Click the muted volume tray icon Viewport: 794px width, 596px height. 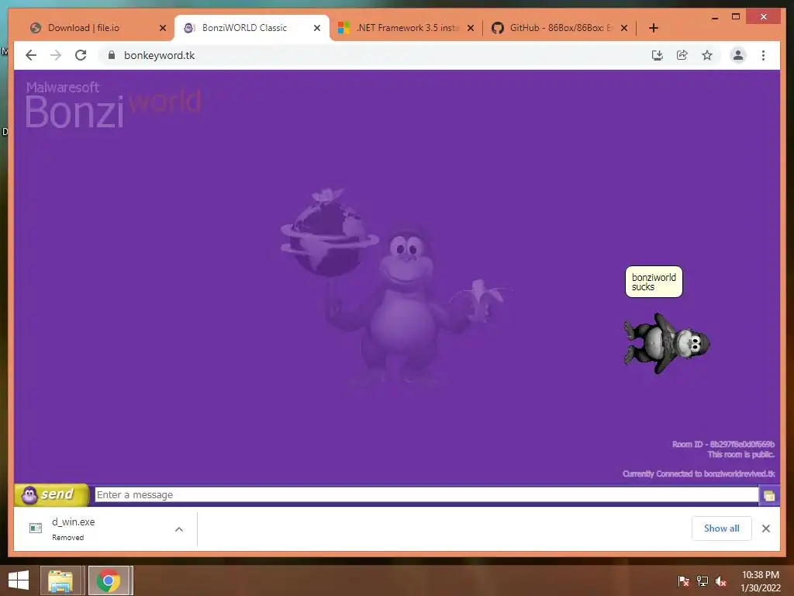pyautogui.click(x=721, y=580)
